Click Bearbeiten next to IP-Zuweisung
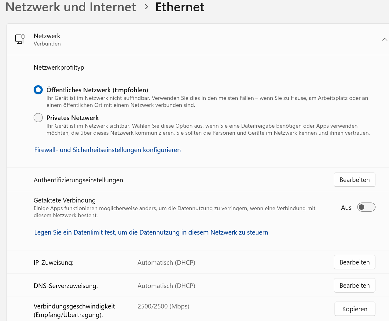Viewport: 389px width, 321px height. pos(354,262)
